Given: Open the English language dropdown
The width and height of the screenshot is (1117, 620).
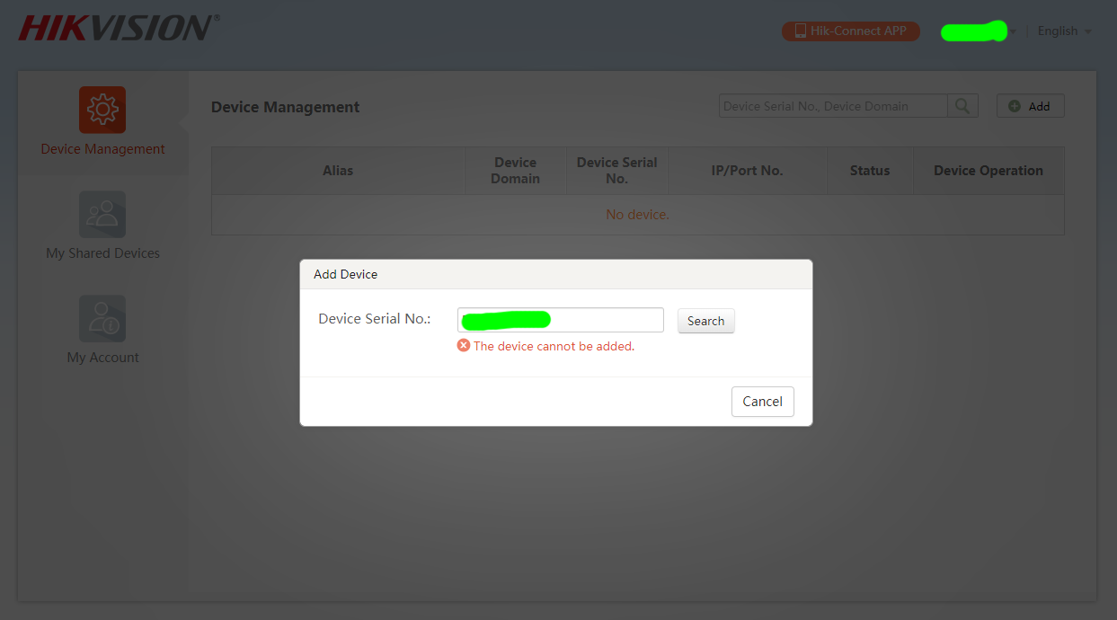Looking at the screenshot, I should [1058, 31].
